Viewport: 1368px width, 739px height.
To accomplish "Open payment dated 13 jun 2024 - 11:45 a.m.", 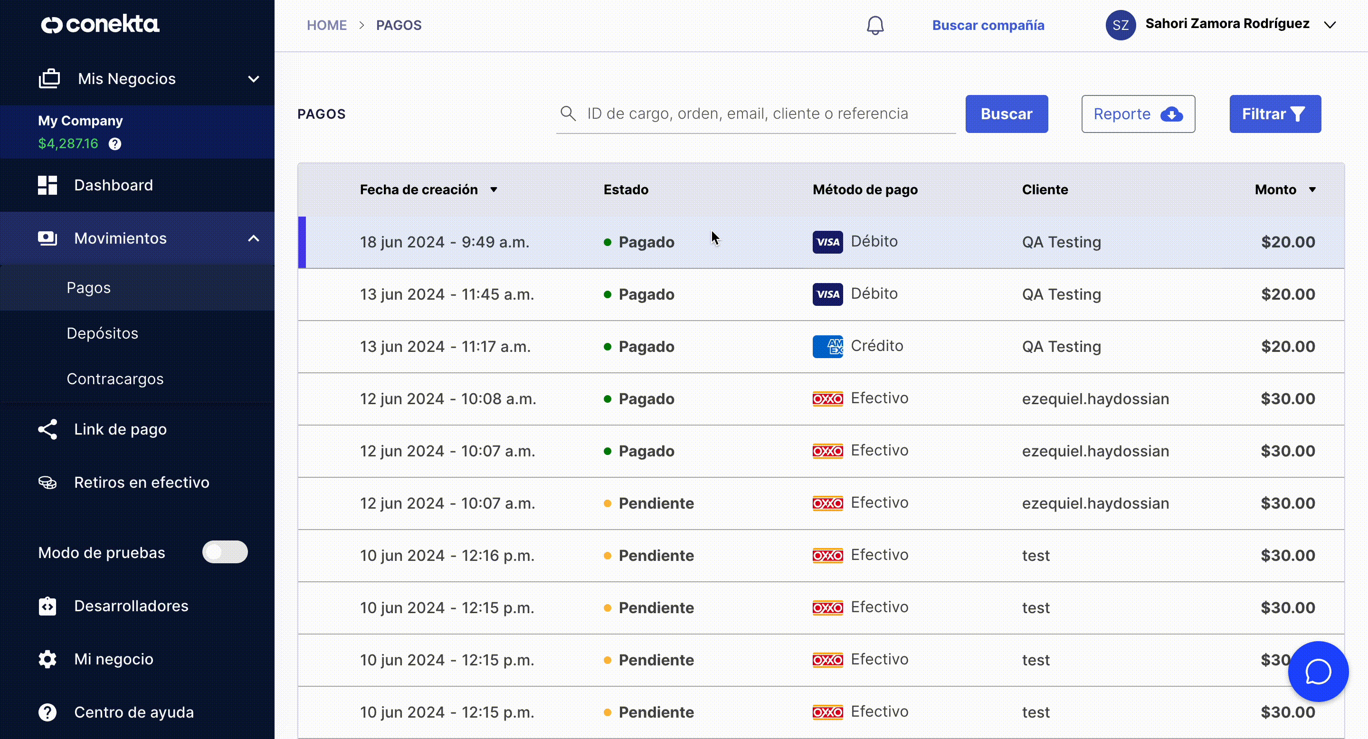I will (x=821, y=294).
